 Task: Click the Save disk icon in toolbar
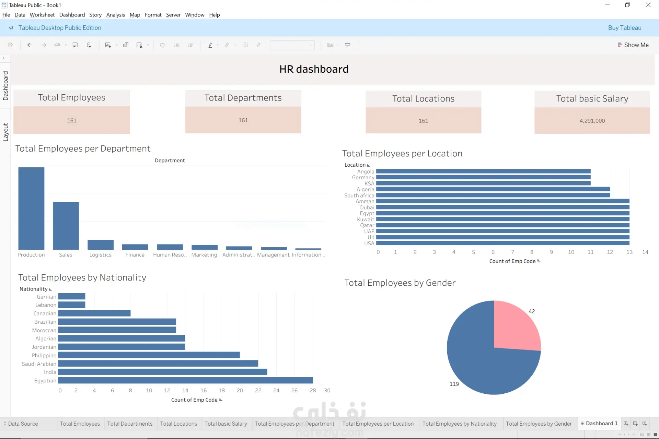(75, 45)
